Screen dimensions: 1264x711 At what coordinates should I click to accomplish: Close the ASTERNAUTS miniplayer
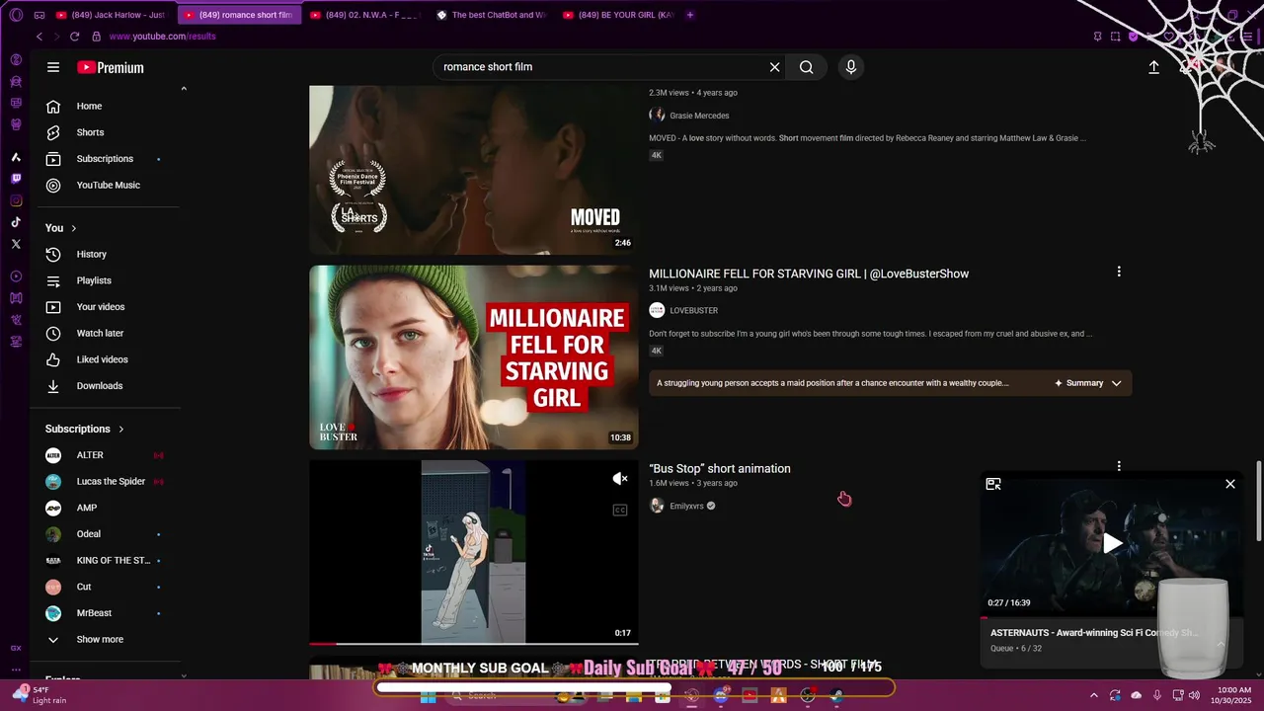[x=1230, y=484]
